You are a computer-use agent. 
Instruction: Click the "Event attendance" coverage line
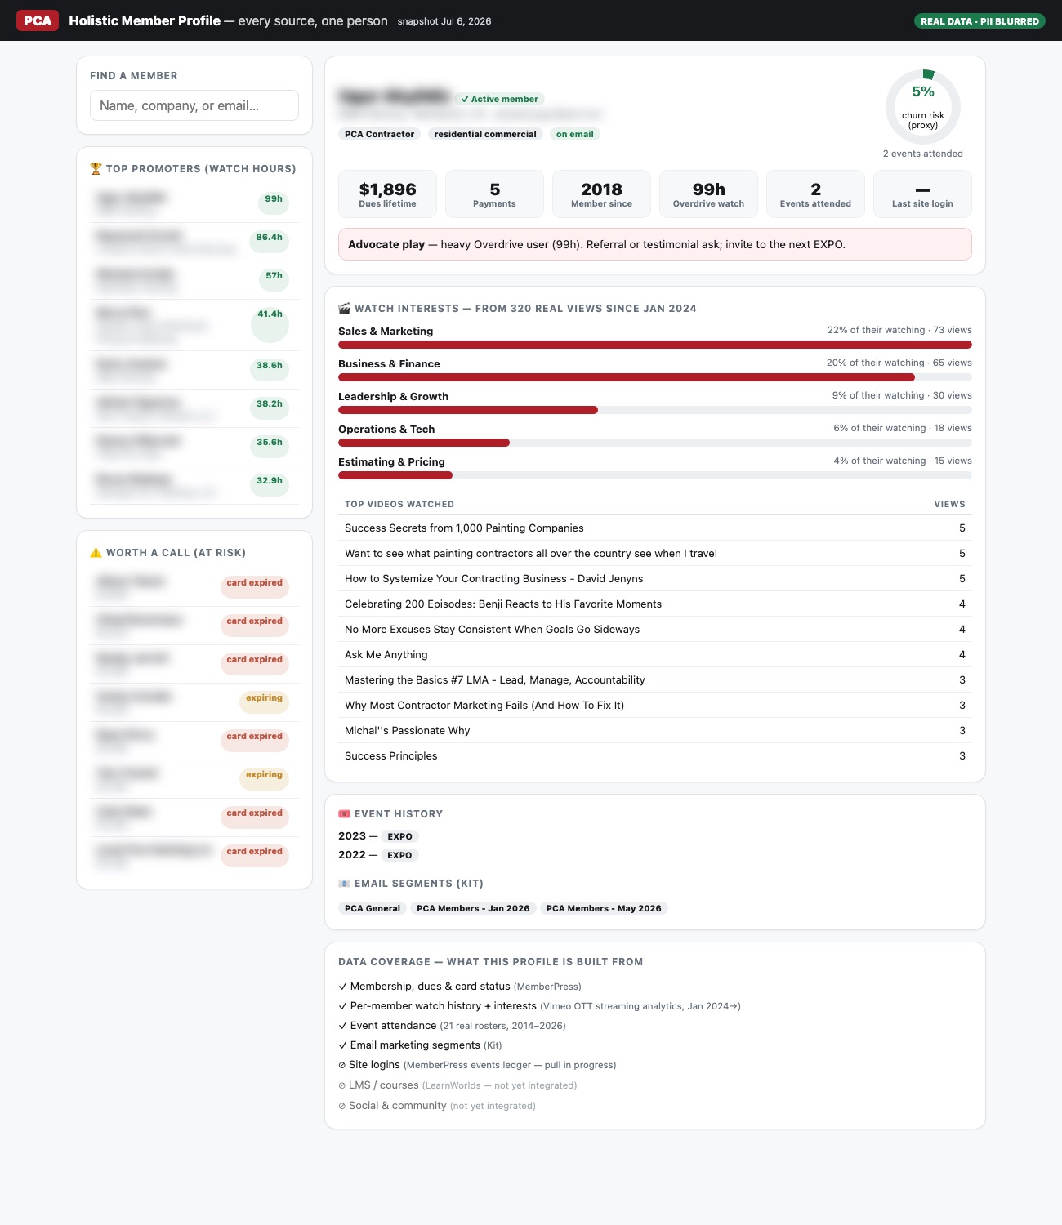(x=452, y=1026)
